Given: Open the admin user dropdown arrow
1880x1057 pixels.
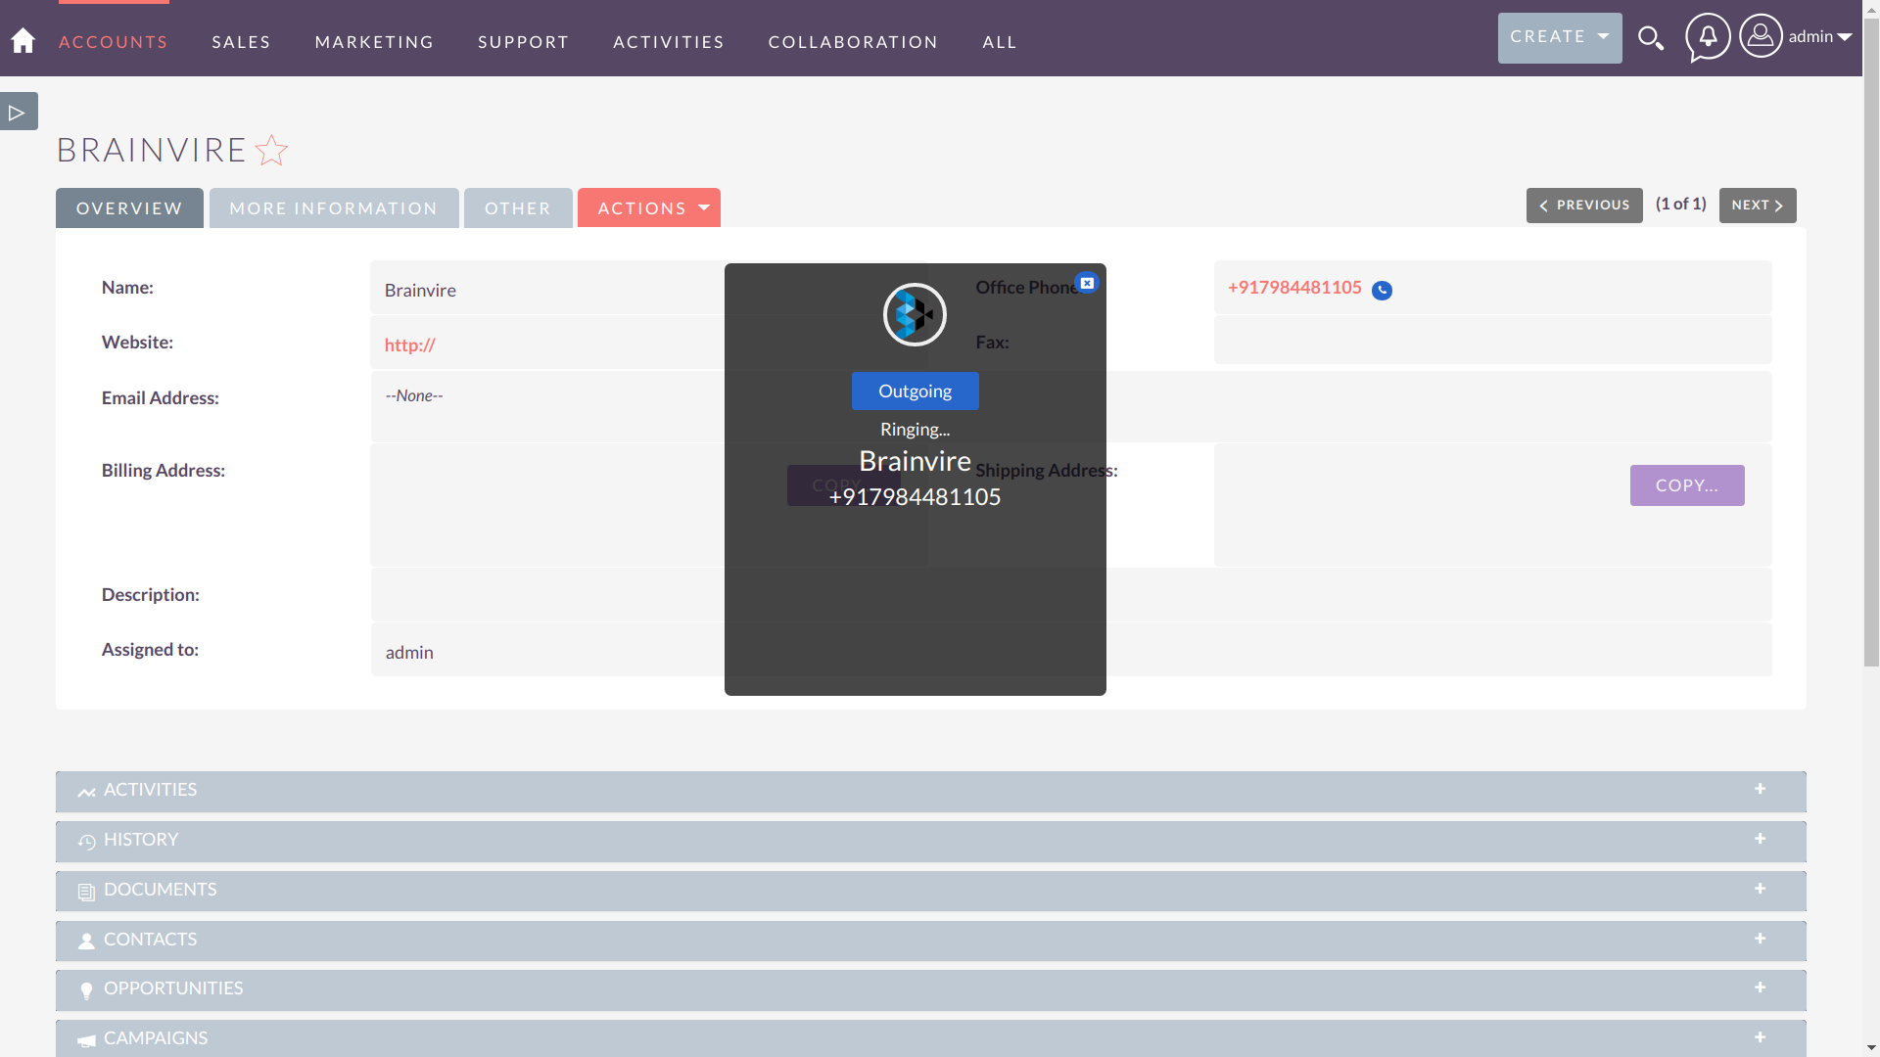Looking at the screenshot, I should coord(1845,37).
